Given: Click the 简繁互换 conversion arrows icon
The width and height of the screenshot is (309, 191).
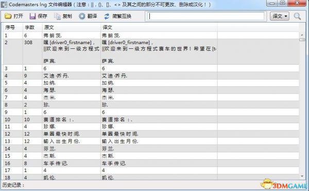Looking at the screenshot, I should coord(107,16).
